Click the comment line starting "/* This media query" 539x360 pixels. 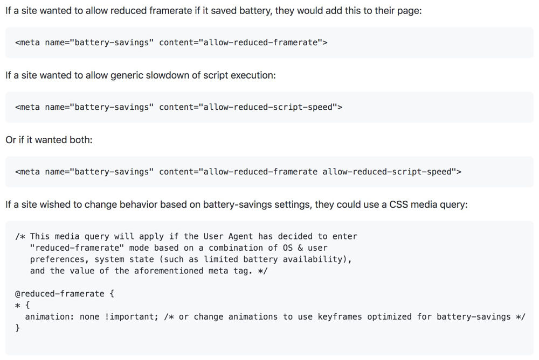(x=186, y=236)
